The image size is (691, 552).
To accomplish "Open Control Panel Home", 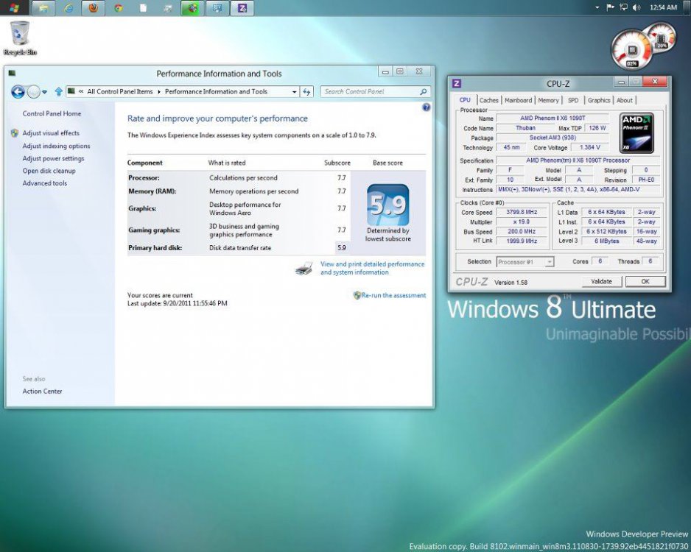I will coord(52,113).
